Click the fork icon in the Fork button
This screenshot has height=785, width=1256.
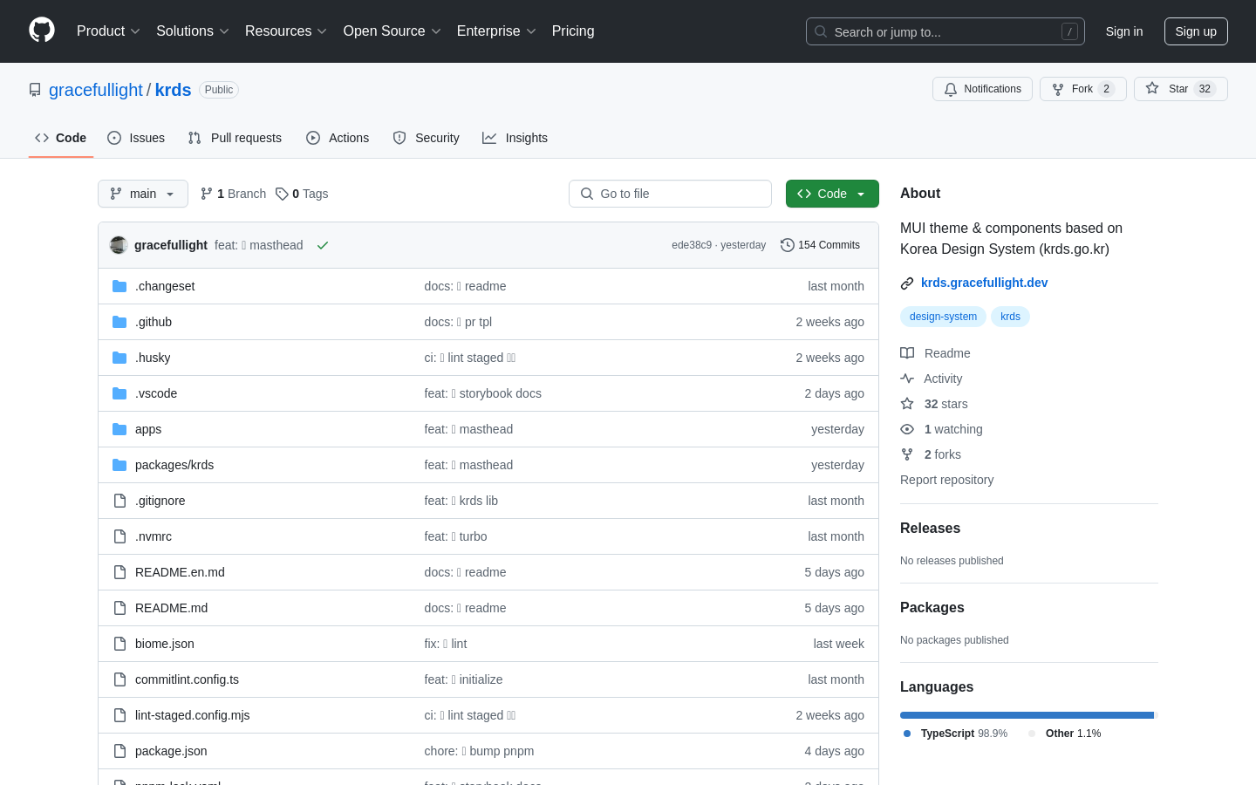[x=1058, y=89]
